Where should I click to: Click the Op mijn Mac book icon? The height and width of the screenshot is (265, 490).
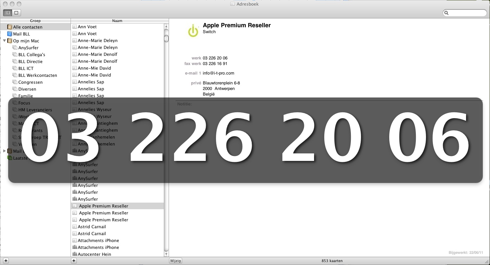(10, 41)
